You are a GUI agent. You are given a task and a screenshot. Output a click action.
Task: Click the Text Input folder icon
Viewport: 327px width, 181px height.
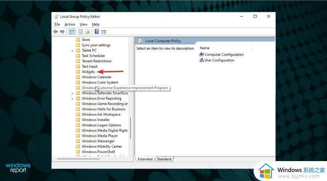[78, 66]
